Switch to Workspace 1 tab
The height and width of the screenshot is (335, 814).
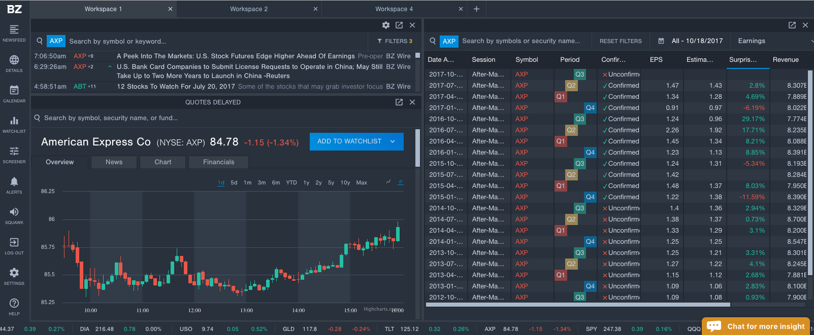pos(103,9)
